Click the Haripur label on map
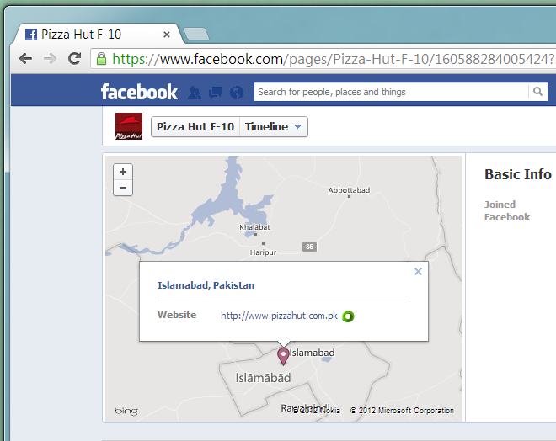556x441 pixels. 263,252
